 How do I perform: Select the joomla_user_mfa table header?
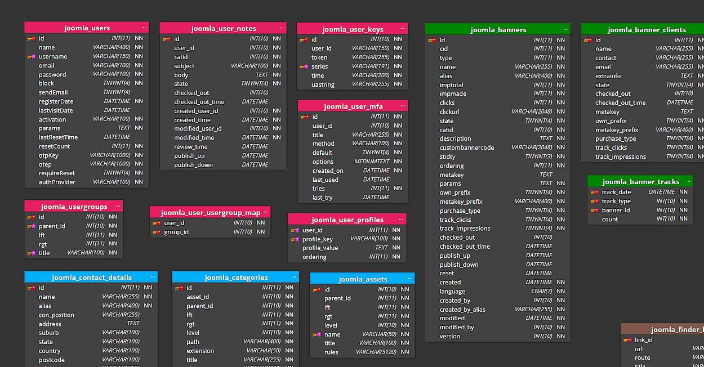click(353, 106)
